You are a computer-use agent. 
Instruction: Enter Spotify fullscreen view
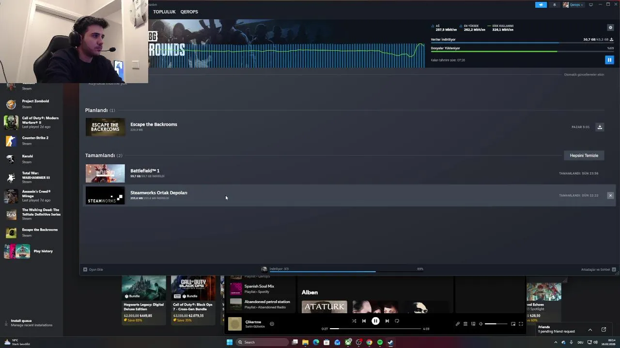(521, 324)
